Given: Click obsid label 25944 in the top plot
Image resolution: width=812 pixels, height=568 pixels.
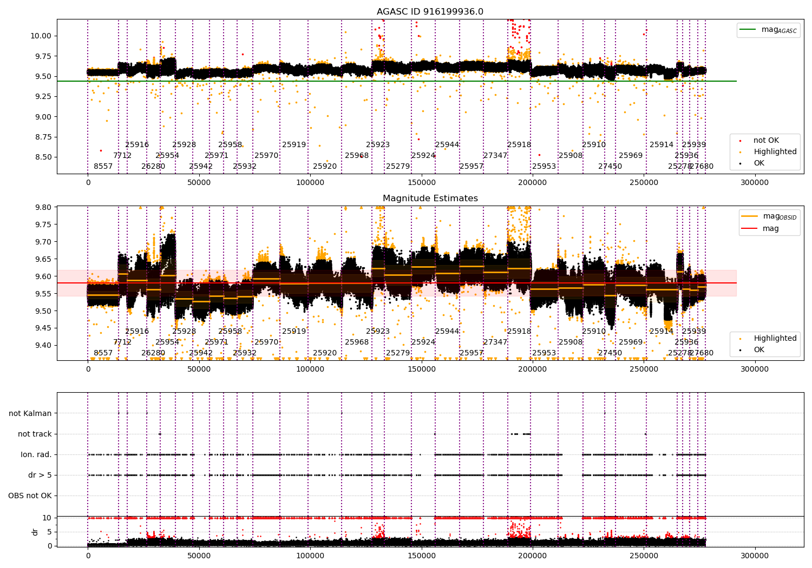Looking at the screenshot, I should coord(447,144).
